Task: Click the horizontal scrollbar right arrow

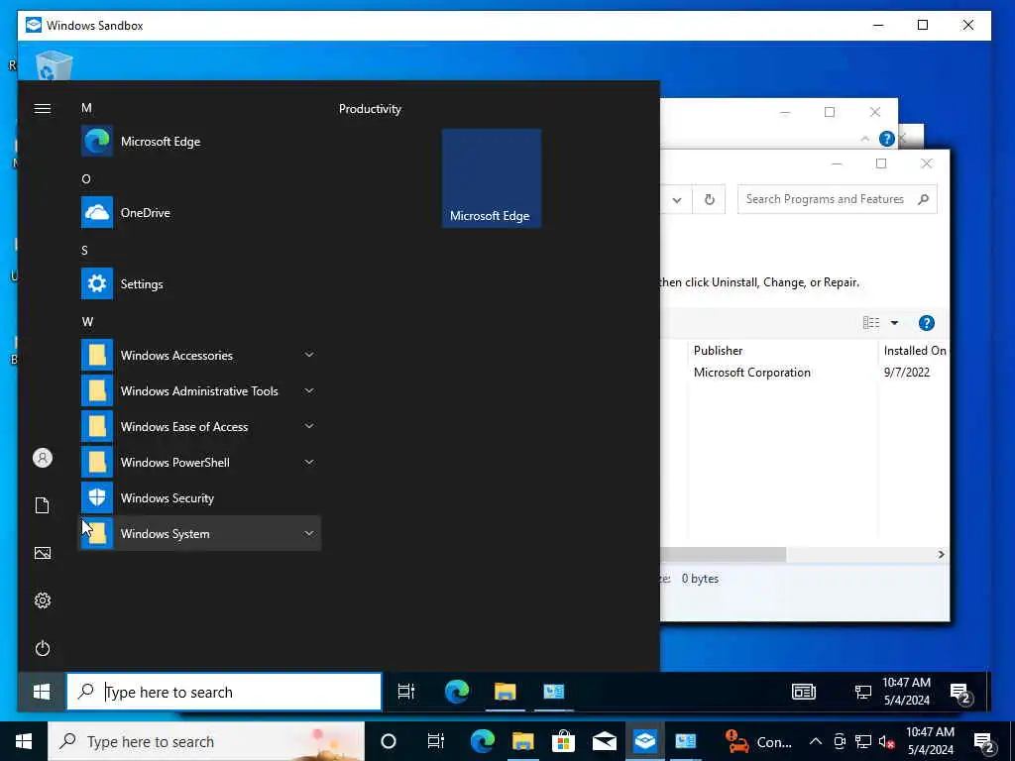Action: click(942, 555)
